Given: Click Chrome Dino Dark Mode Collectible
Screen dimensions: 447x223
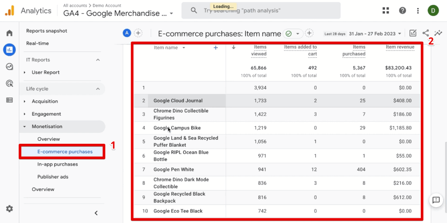Looking at the screenshot, I should [181, 183].
